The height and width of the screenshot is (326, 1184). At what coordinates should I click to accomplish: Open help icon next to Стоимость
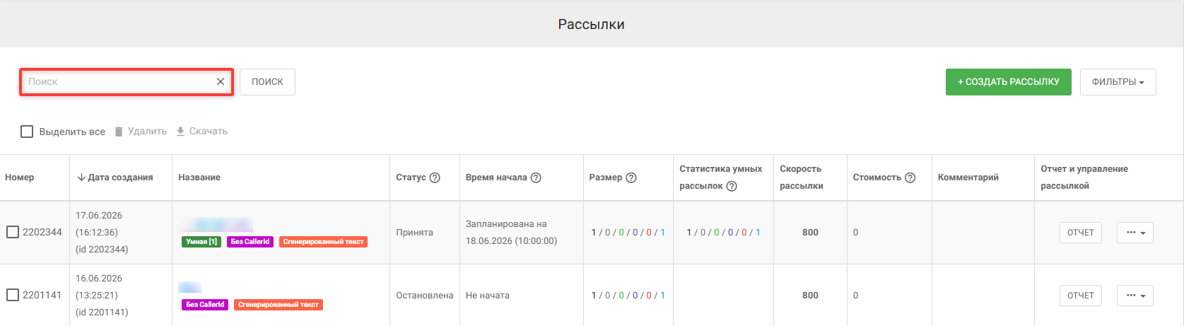(910, 177)
